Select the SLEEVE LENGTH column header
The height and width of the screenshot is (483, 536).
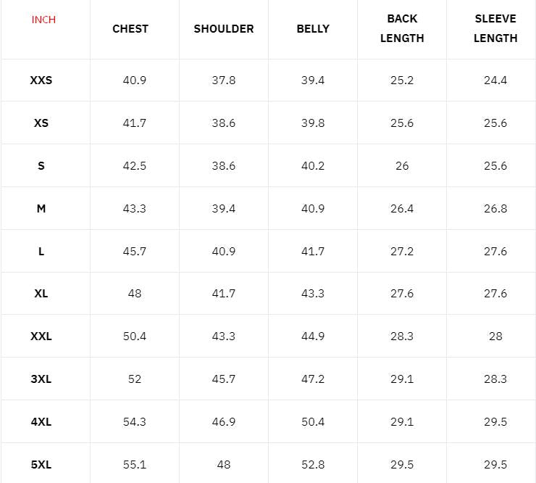pyautogui.click(x=495, y=28)
